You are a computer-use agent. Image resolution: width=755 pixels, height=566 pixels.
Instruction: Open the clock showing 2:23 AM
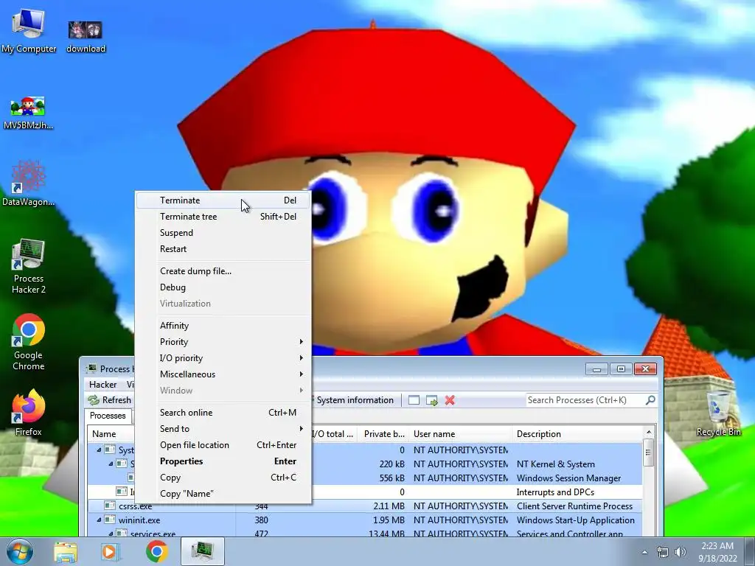pyautogui.click(x=717, y=552)
